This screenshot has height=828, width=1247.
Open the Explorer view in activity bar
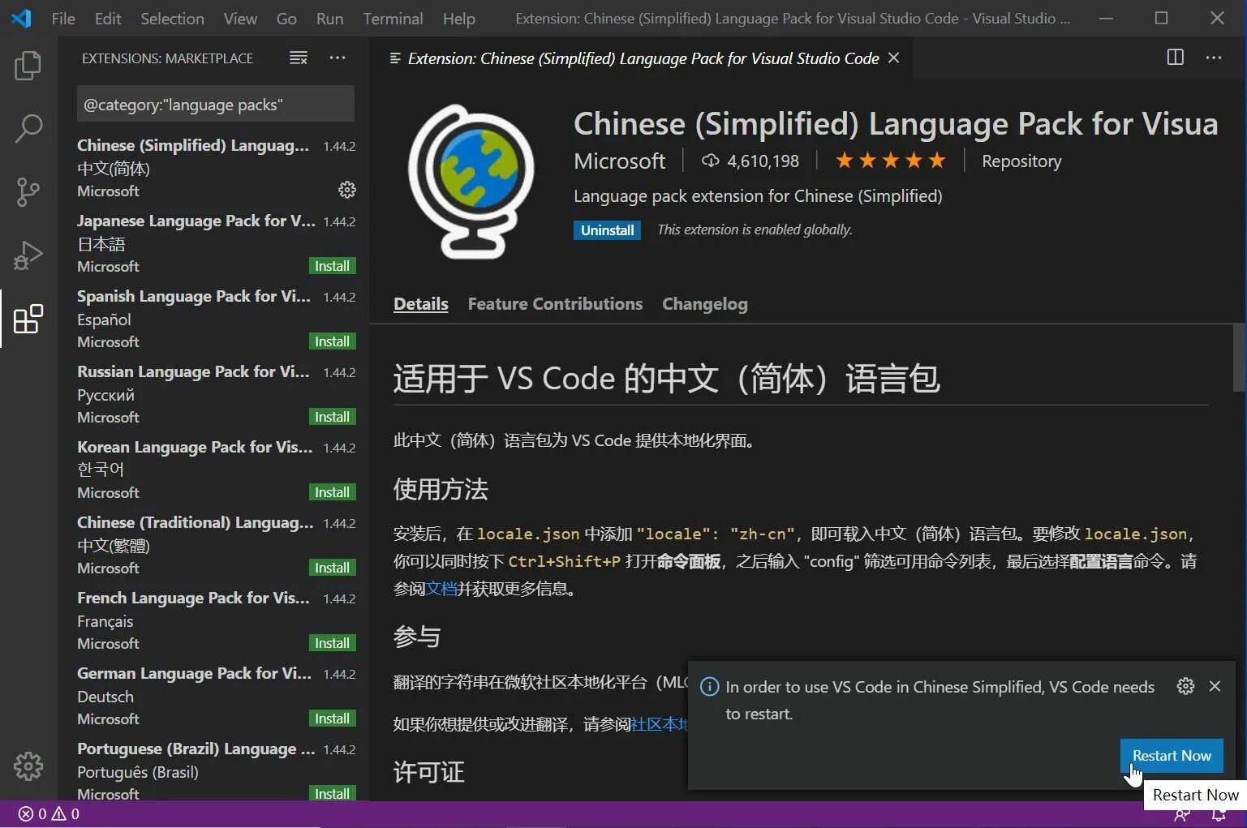pos(28,66)
